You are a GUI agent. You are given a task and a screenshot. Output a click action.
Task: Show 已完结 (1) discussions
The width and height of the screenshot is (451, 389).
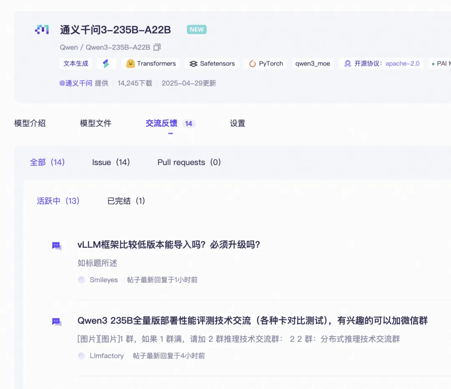click(126, 201)
